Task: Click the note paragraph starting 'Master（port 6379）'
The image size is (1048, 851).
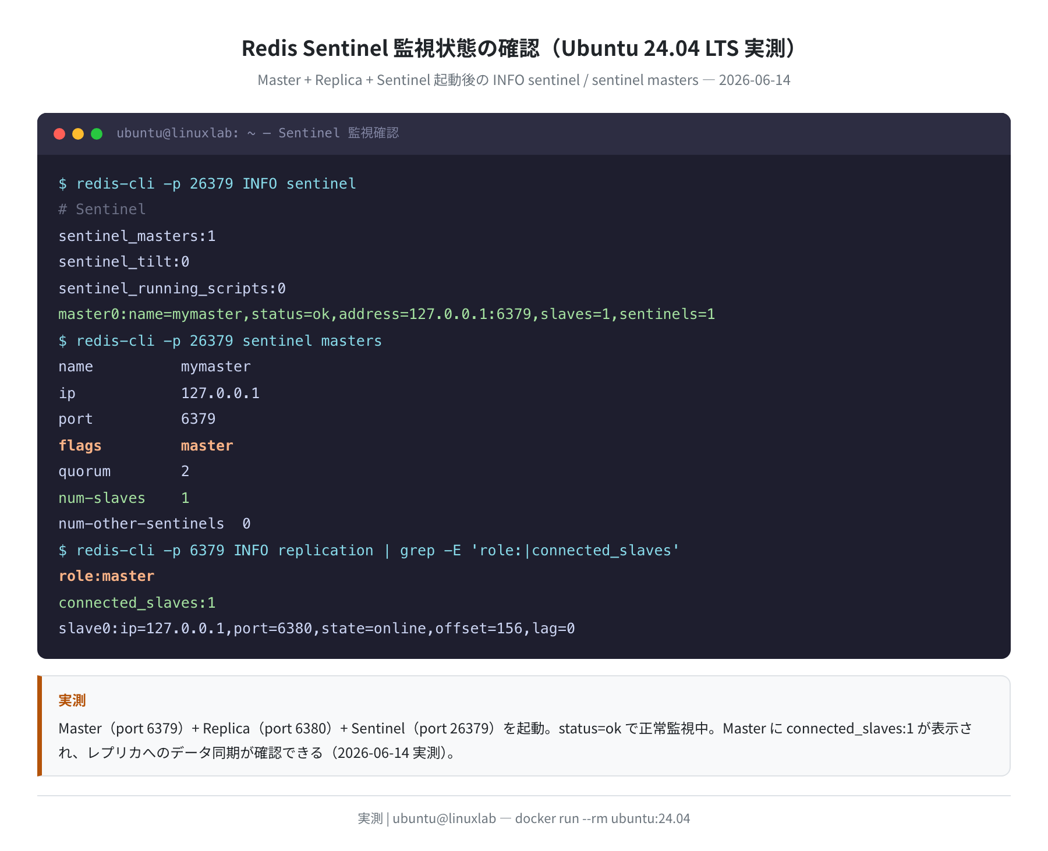Action: (x=516, y=740)
